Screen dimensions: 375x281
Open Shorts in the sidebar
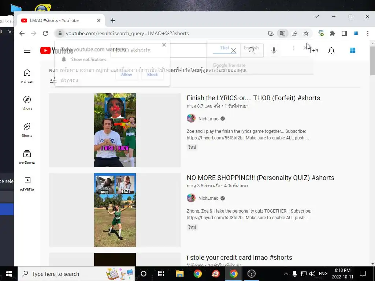pyautogui.click(x=27, y=130)
